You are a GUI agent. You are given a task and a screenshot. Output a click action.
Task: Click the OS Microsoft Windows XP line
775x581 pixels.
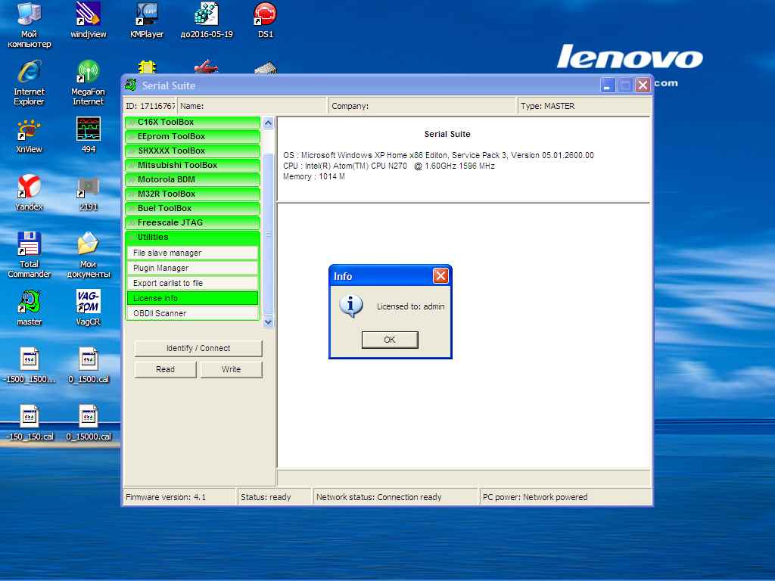pyautogui.click(x=438, y=155)
